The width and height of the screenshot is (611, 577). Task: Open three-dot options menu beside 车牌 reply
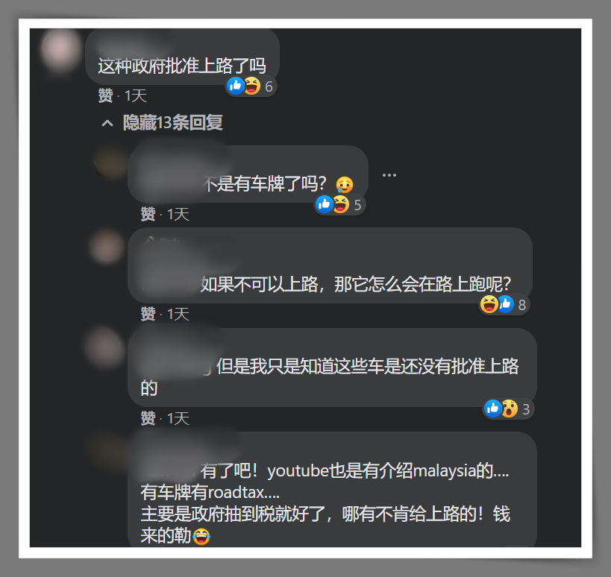pyautogui.click(x=389, y=175)
